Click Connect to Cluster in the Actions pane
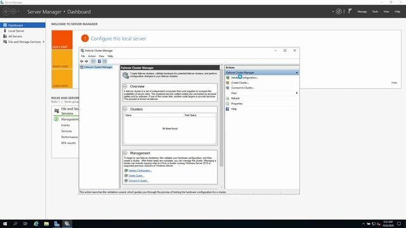Viewport: 406px width, 228px height. [x=242, y=88]
